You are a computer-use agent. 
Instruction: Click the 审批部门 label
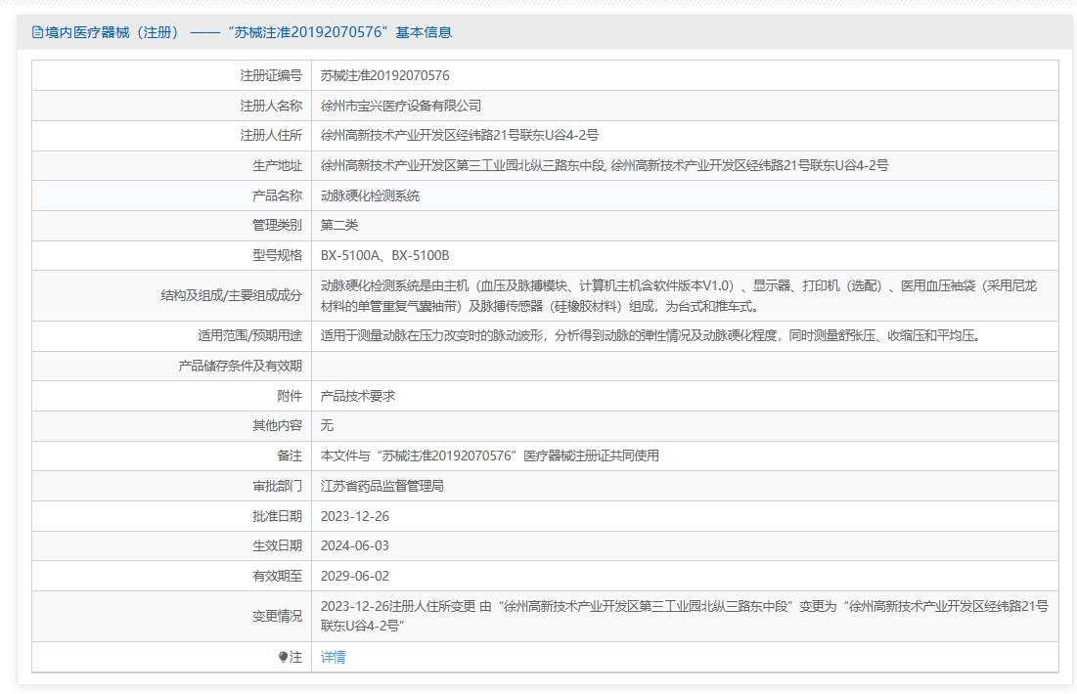[277, 486]
